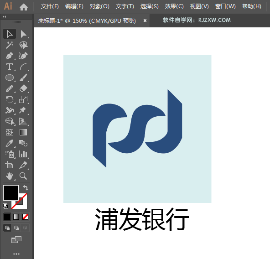The width and height of the screenshot is (270, 259).
Task: Apply solid Color mode button
Action: (7, 217)
